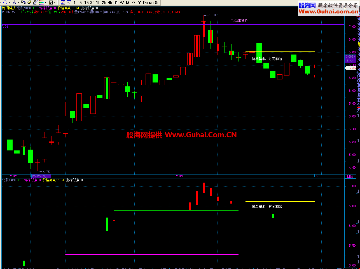Select the text annotation tool A
This screenshot has width=360, height=269.
tap(14, 3)
